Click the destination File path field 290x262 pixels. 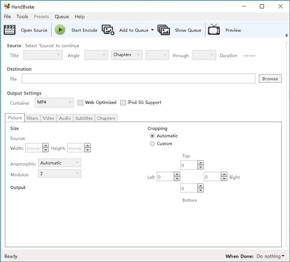click(139, 78)
